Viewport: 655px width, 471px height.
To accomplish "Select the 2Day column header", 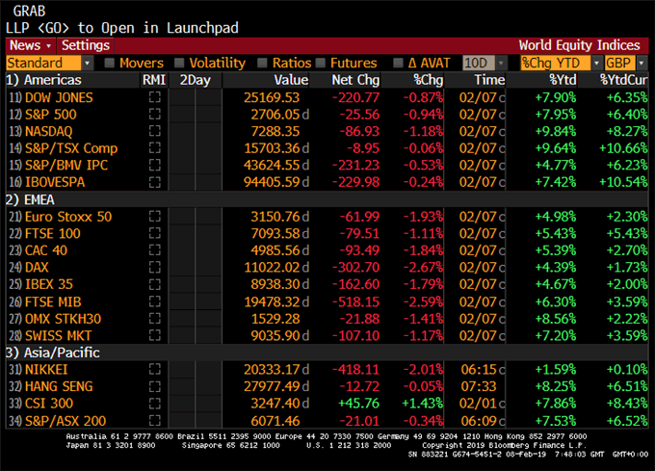I will 196,80.
